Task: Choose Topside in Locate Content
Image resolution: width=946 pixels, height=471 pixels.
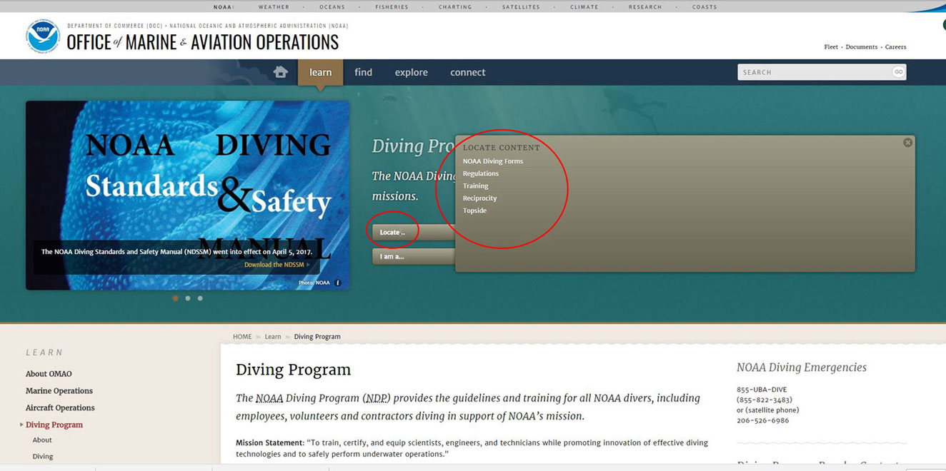Action: (x=474, y=211)
